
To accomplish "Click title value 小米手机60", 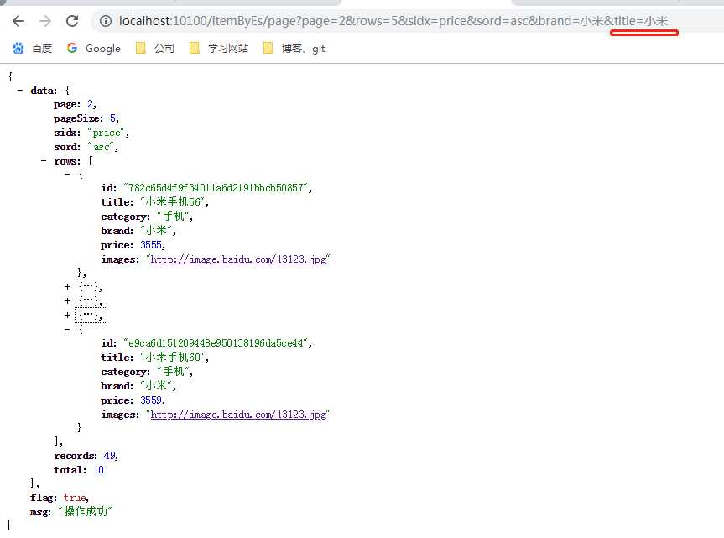I will (x=173, y=357).
